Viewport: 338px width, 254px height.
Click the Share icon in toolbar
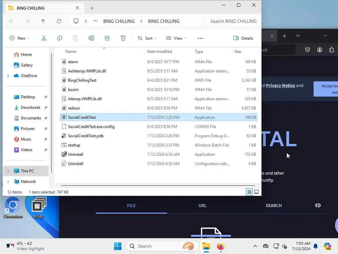coord(107,38)
